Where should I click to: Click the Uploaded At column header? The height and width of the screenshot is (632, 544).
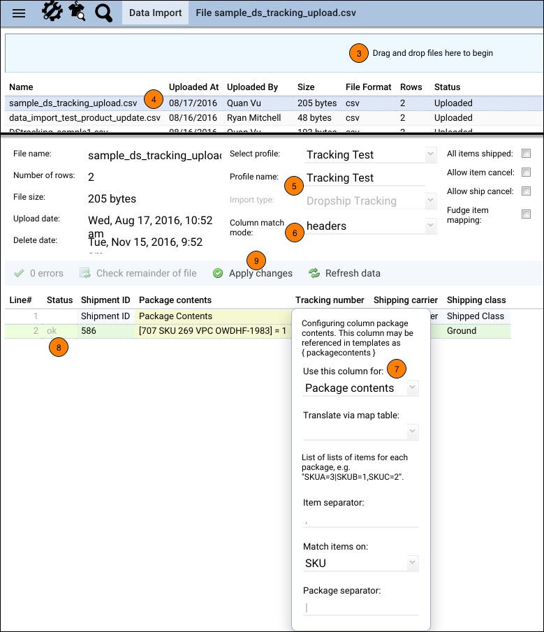193,87
